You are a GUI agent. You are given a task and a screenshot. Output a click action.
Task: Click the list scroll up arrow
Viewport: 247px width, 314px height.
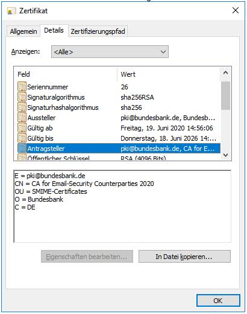tap(225, 72)
